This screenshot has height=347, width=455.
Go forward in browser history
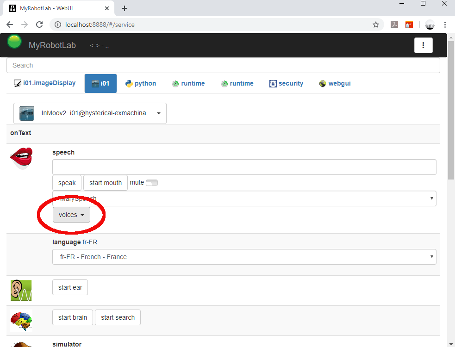click(x=25, y=25)
